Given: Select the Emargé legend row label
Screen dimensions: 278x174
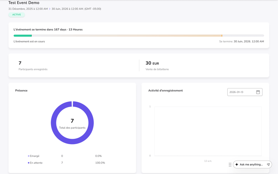Looking at the screenshot, I should coord(35,156).
